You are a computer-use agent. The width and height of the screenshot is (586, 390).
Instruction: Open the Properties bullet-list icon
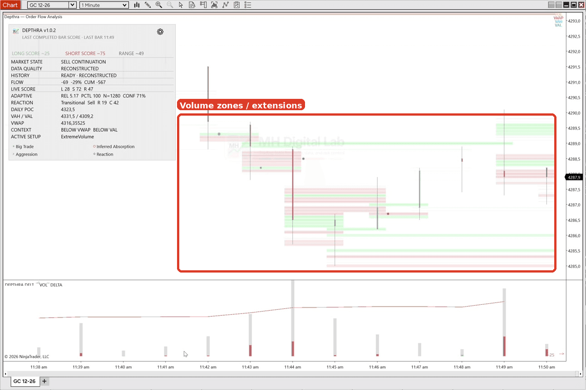(x=247, y=5)
